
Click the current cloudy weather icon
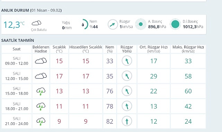point(36,23)
